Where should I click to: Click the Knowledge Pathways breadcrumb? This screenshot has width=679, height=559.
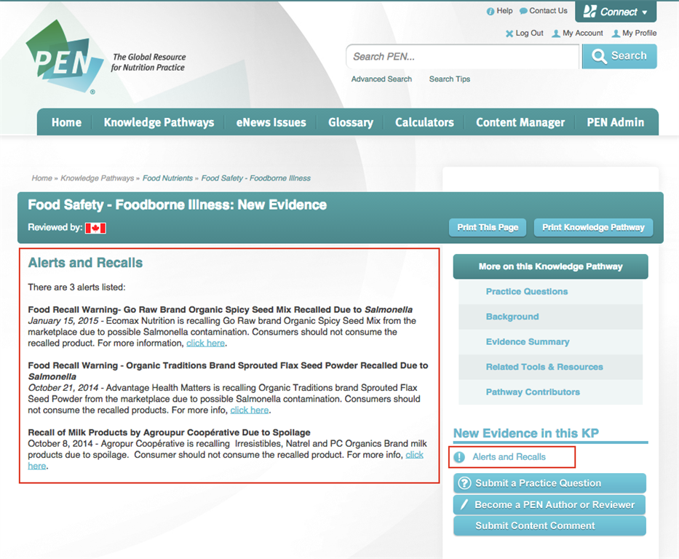pyautogui.click(x=97, y=178)
